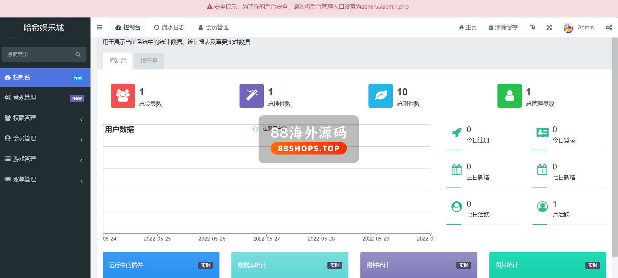
Task: Click the fullscreen expand icon
Action: coord(549,27)
